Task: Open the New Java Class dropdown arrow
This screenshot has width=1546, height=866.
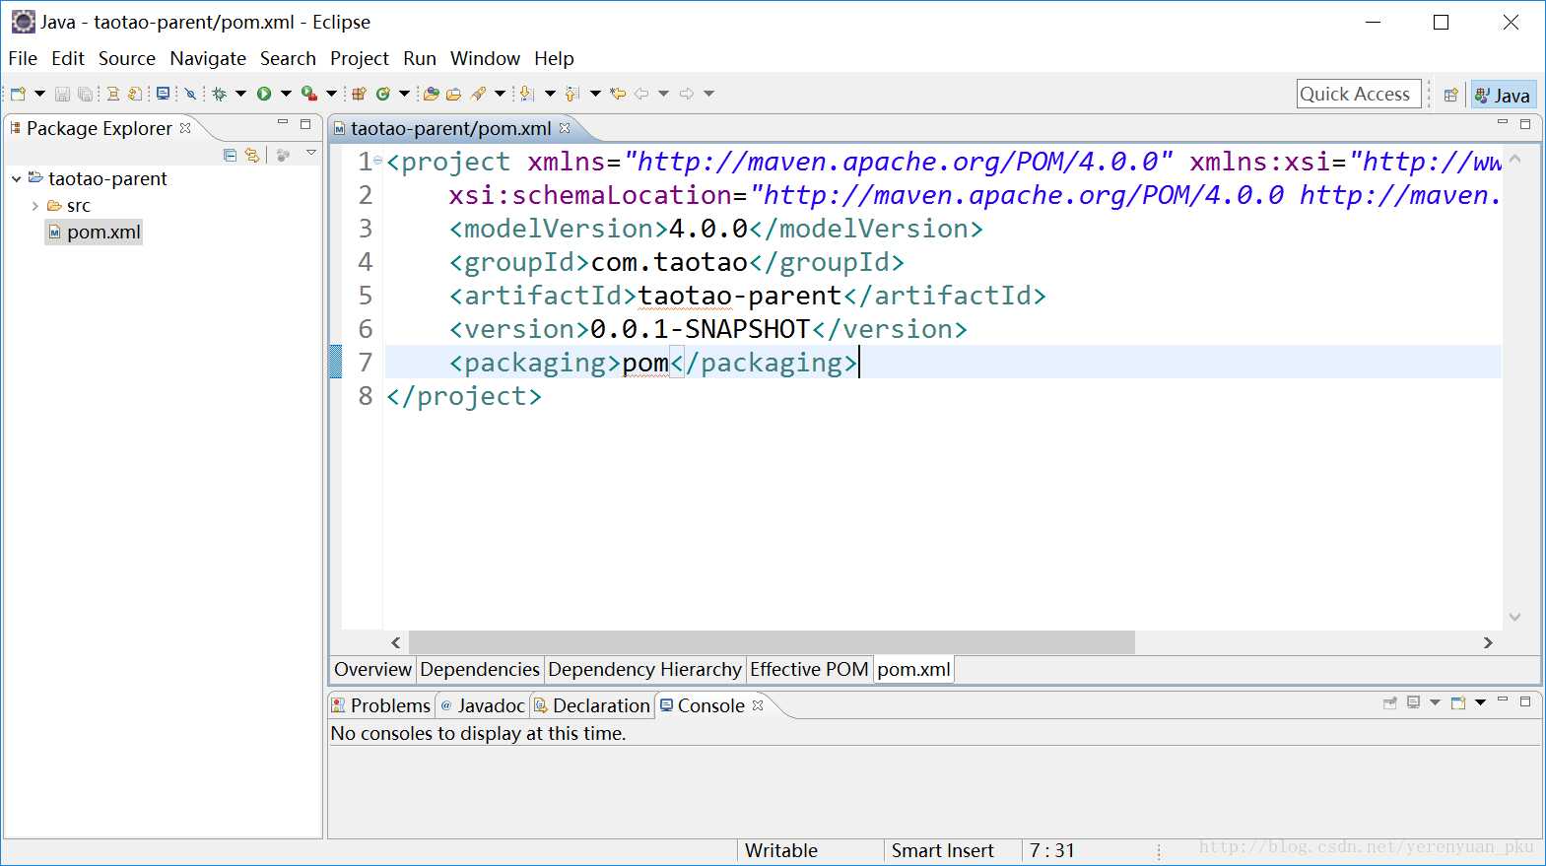Action: click(x=404, y=94)
